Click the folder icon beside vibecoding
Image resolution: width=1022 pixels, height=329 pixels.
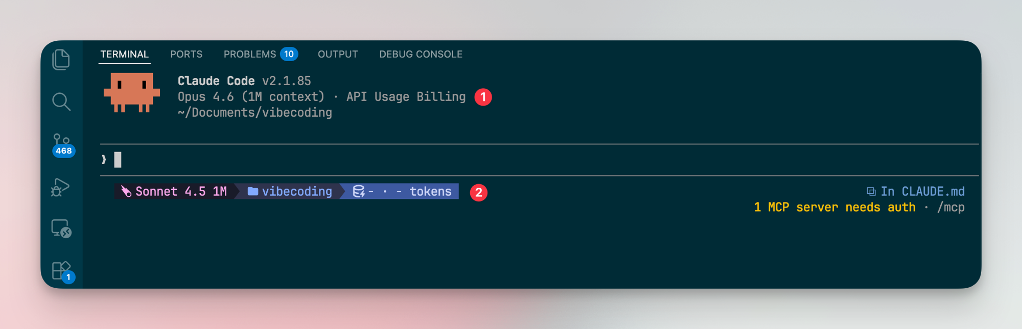(x=252, y=191)
